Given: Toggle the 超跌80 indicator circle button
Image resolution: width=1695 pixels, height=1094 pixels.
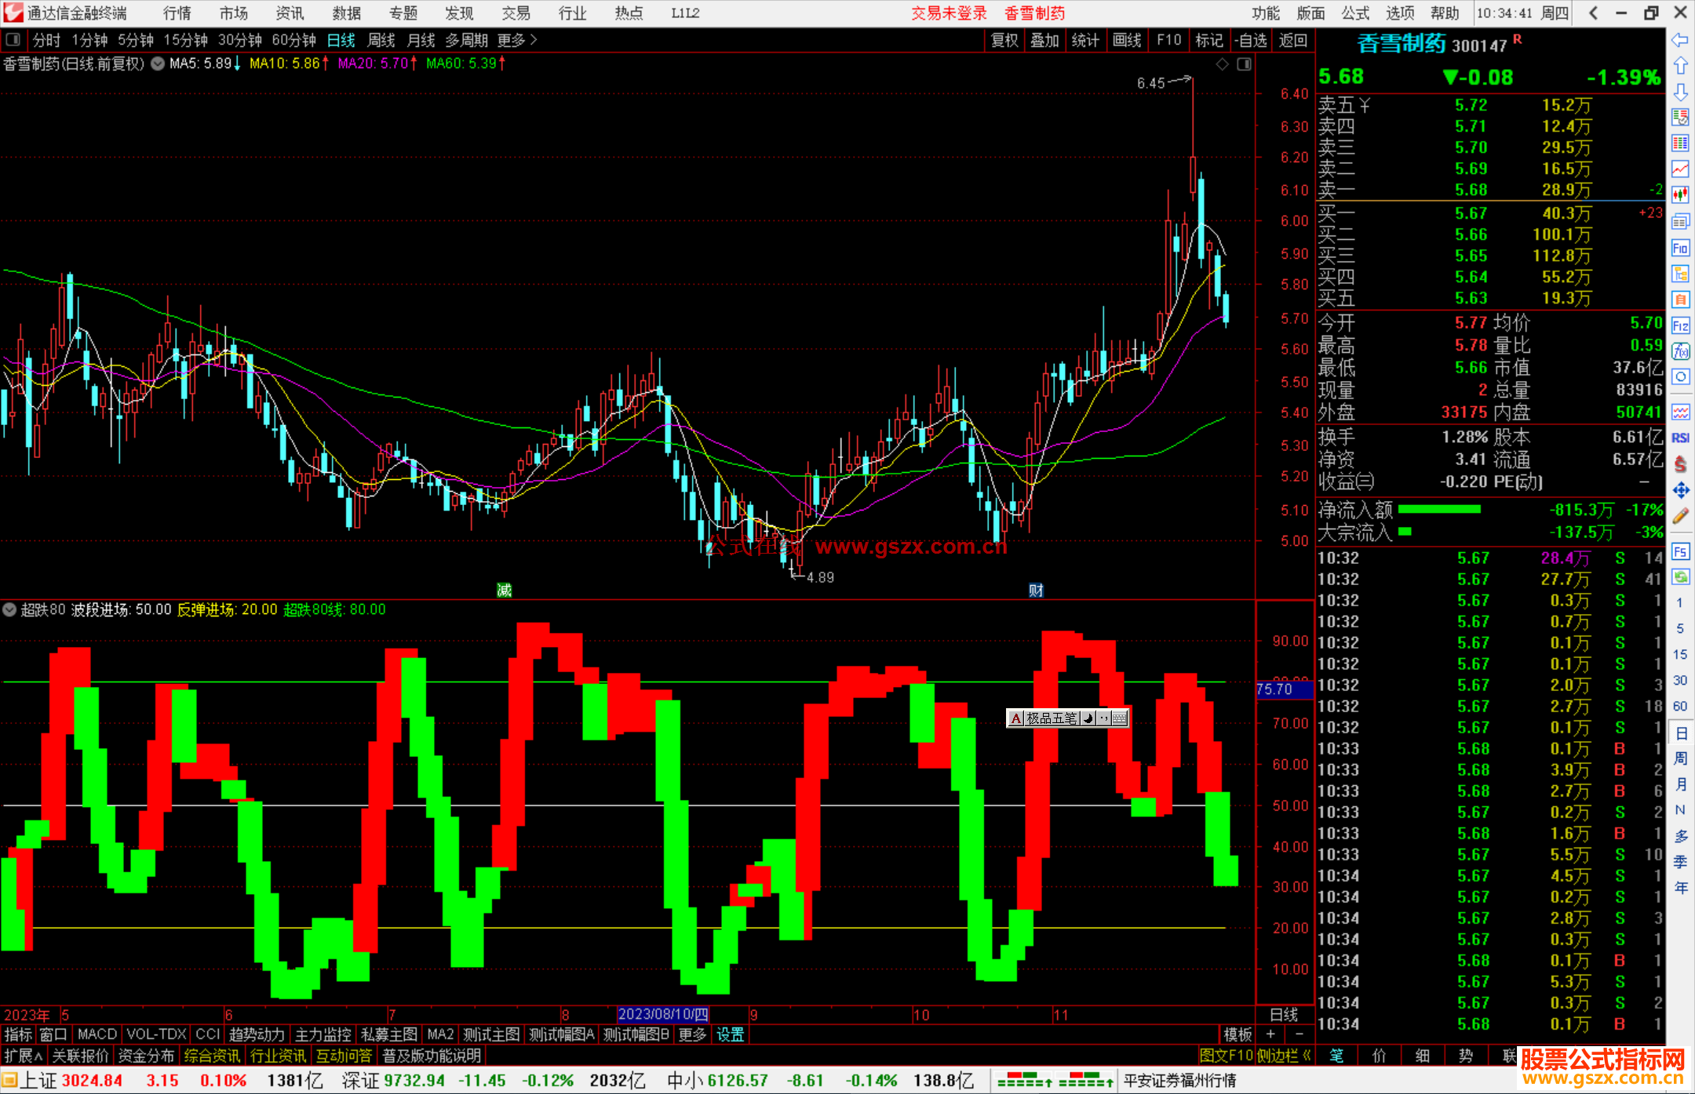Looking at the screenshot, I should coord(9,609).
